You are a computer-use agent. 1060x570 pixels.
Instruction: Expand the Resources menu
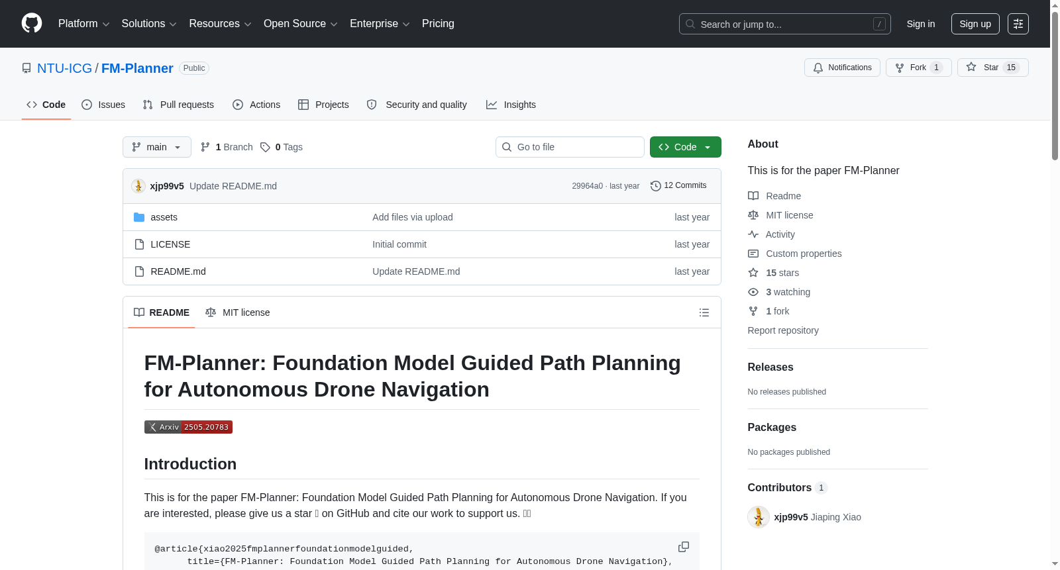(220, 24)
